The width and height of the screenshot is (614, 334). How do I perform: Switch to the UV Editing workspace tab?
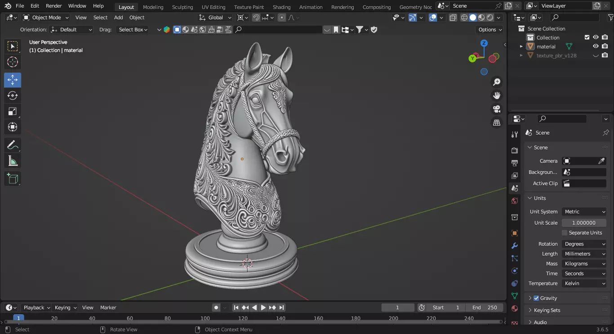pos(214,7)
